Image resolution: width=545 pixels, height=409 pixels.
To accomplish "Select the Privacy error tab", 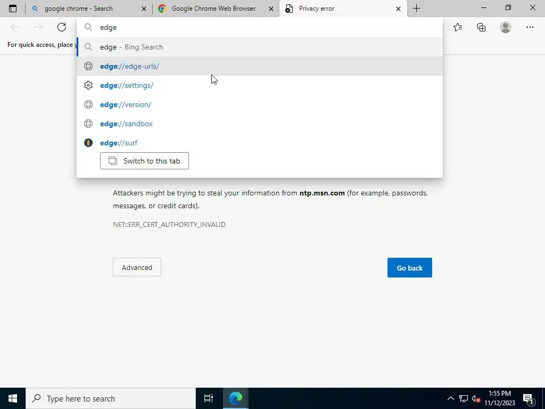I will tap(343, 9).
